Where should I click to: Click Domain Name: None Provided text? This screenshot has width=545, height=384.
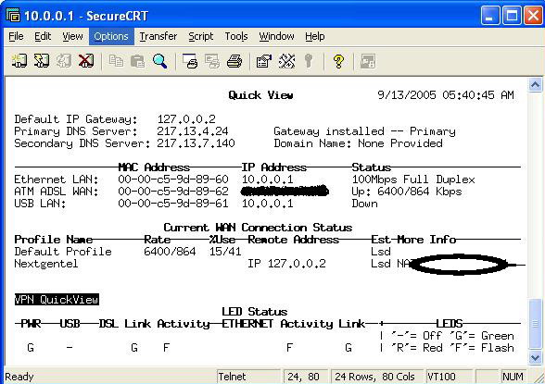(358, 143)
